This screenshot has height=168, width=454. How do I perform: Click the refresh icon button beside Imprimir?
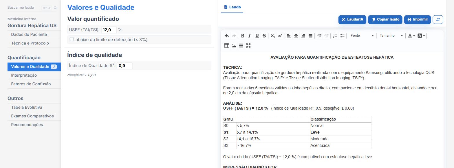click(438, 20)
